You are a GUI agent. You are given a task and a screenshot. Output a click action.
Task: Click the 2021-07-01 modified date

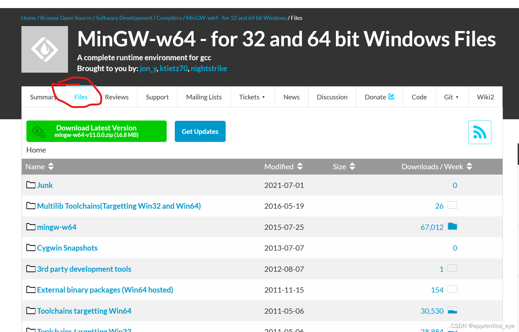284,185
